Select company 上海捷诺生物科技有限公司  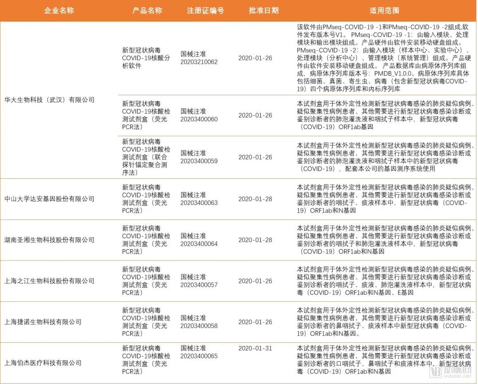[43, 322]
